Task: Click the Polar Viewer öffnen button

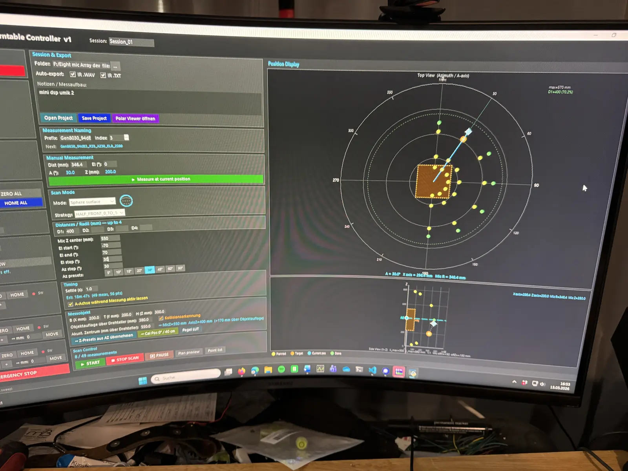Action: (x=135, y=119)
